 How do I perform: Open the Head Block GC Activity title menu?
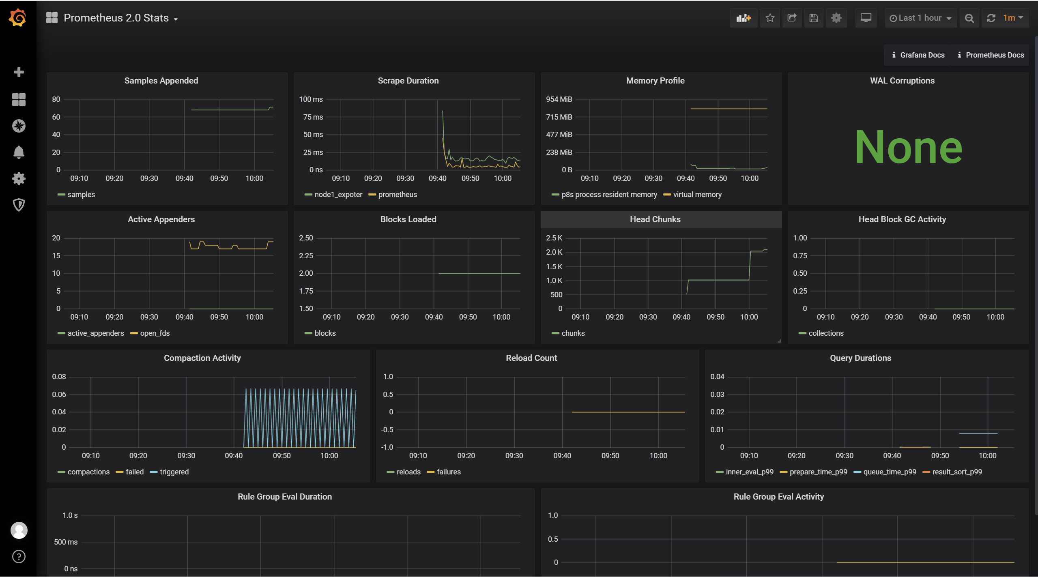click(902, 219)
